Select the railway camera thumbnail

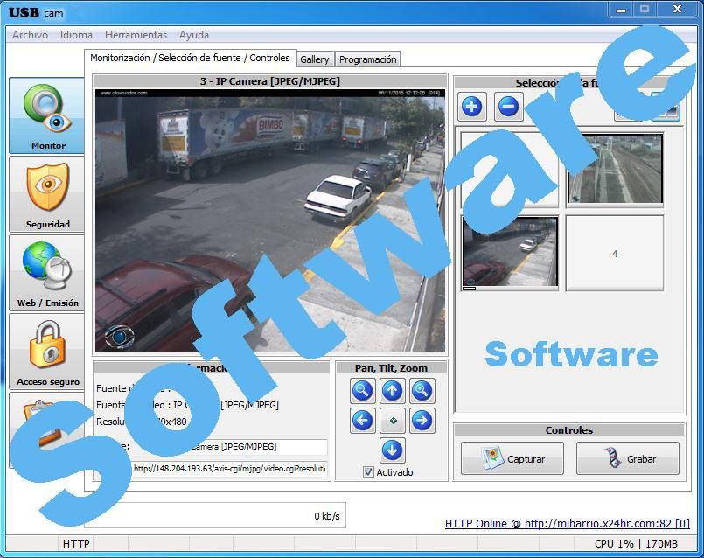point(615,170)
